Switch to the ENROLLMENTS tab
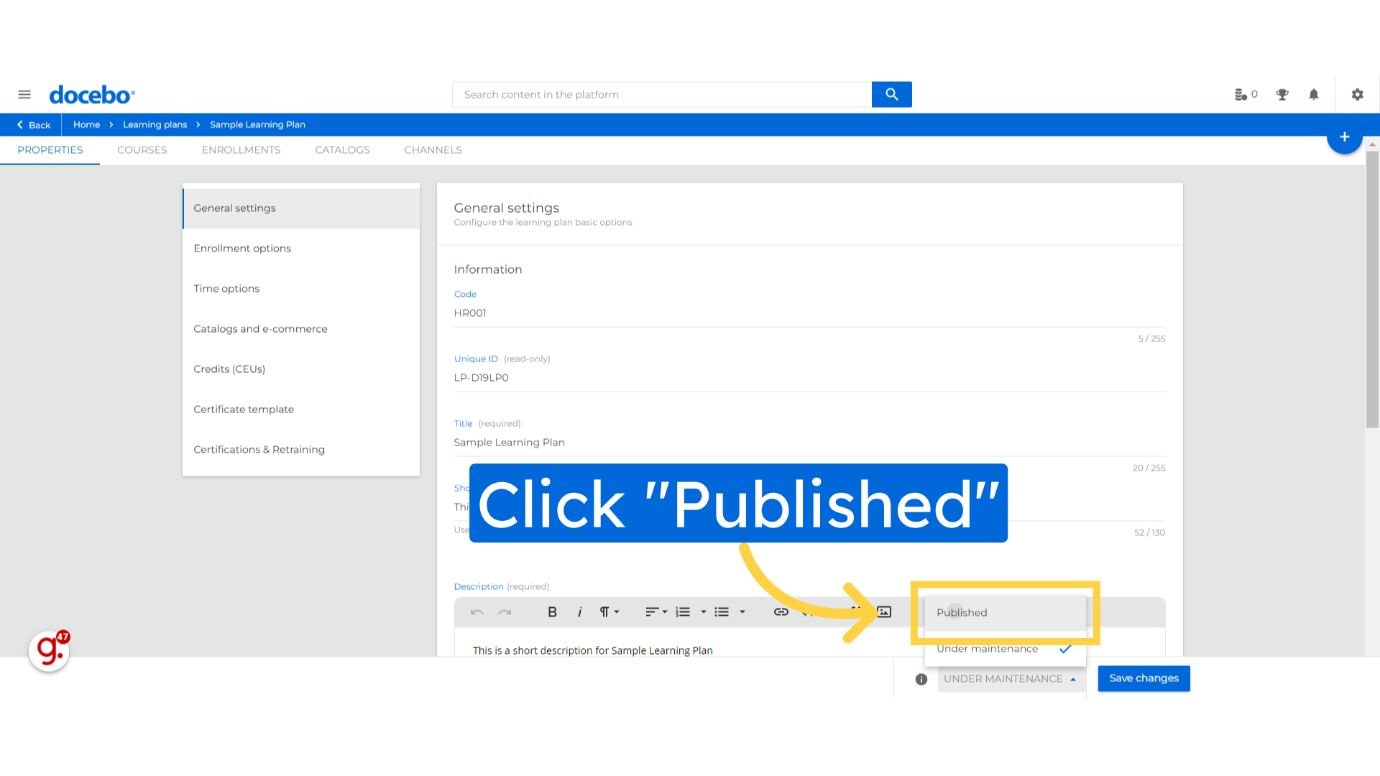 tap(241, 149)
